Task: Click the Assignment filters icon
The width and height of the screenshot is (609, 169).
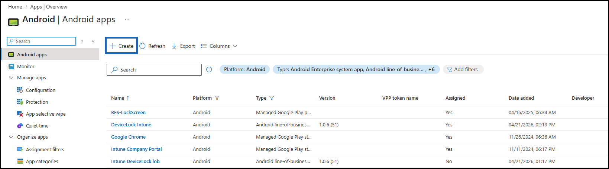Action: (20, 149)
